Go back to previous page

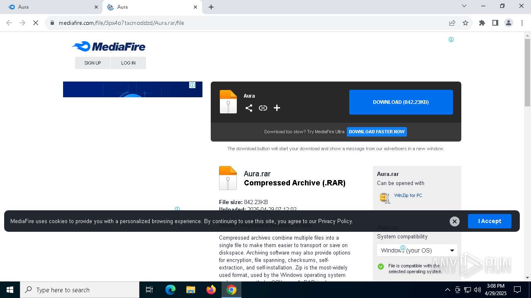coord(9,23)
